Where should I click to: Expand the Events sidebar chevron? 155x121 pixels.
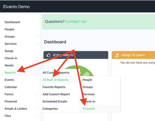(x=37, y=80)
